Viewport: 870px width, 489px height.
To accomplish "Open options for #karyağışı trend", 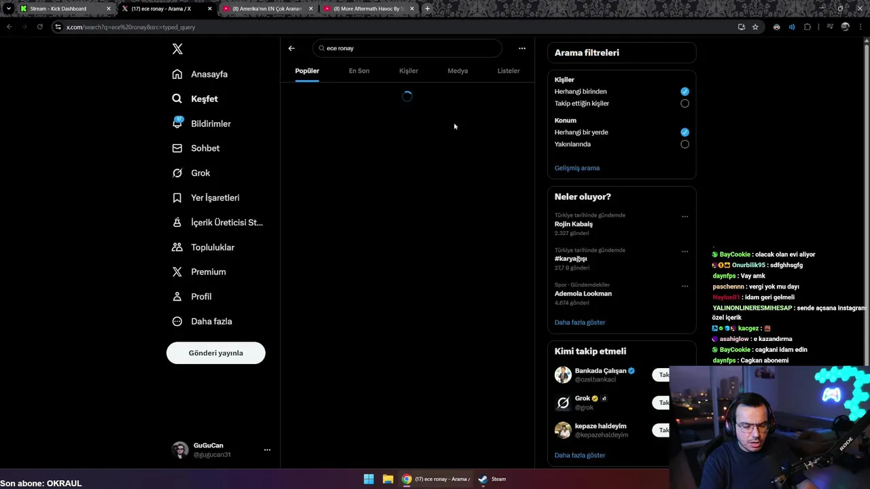I will click(684, 251).
